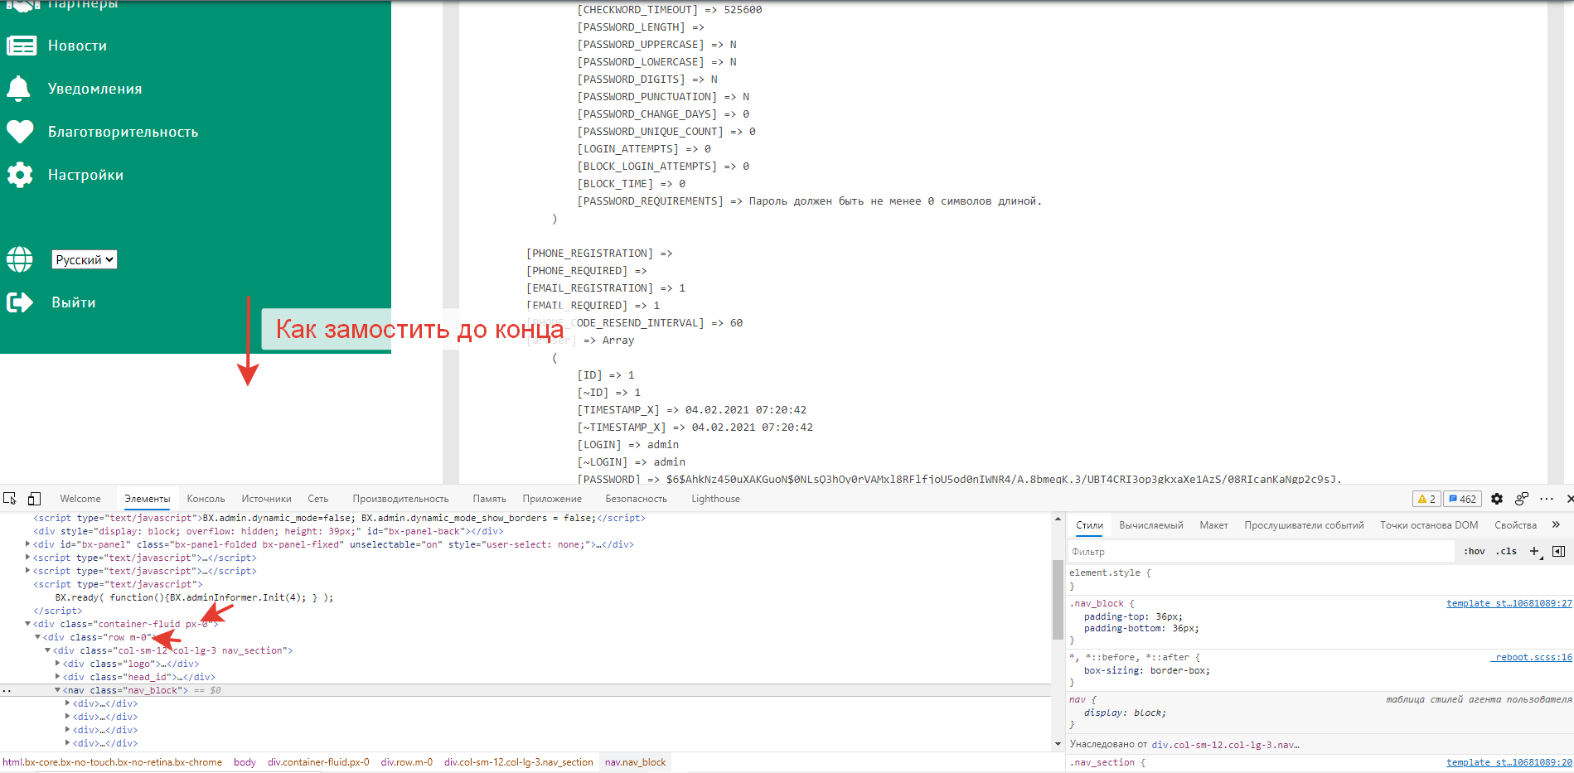Activate the DevTools inspect element picker
The height and width of the screenshot is (773, 1574).
click(x=10, y=499)
